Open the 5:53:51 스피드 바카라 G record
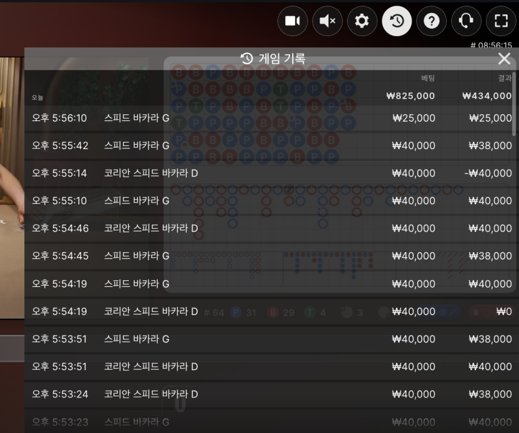This screenshot has width=519, height=433. 268,339
